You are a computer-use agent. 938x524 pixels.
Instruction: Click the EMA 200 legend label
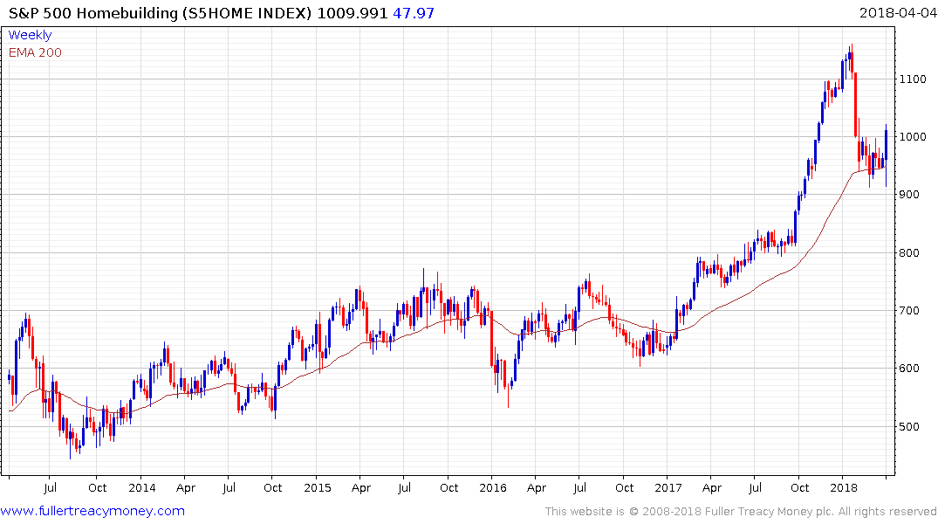pos(35,52)
